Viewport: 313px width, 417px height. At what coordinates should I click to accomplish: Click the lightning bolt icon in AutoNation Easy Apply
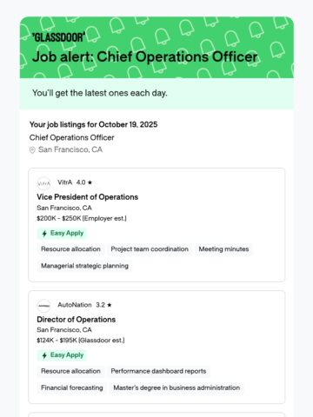44,355
